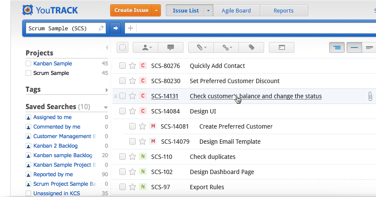Viewport: 376px width, 197px height.
Task: Switch to the Agile Board tab
Action: tap(236, 11)
